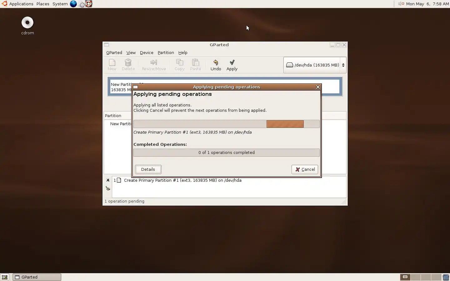450x281 pixels.
Task: Click the resize grip of GParted window
Action: pos(344,202)
